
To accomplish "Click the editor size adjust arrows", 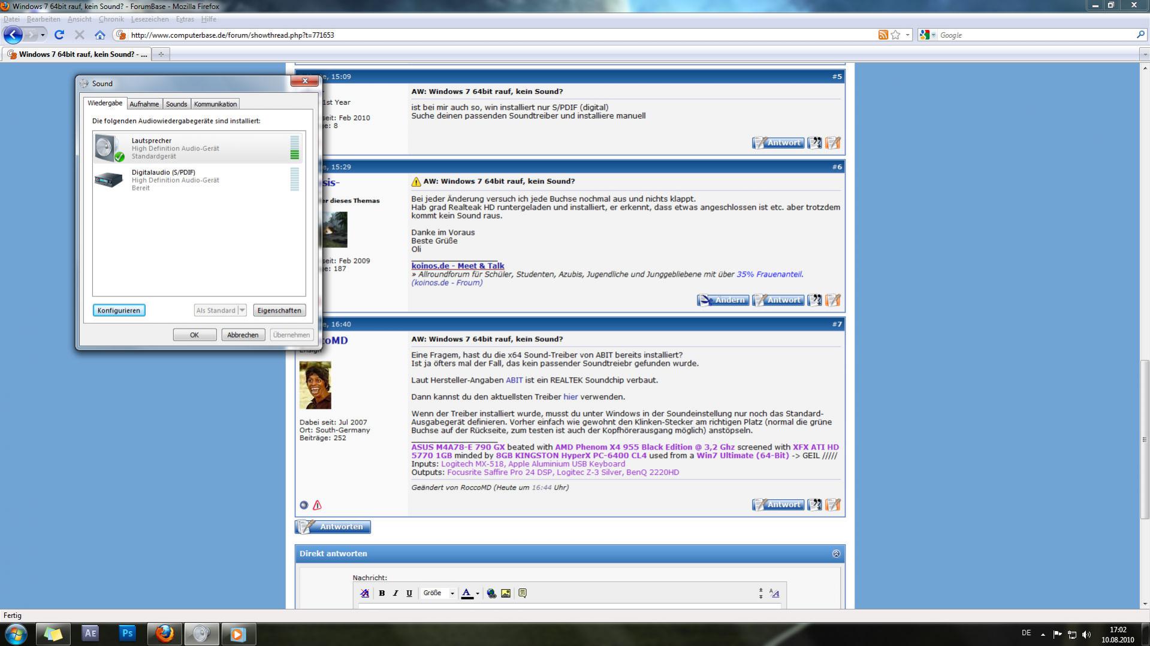I will click(760, 593).
